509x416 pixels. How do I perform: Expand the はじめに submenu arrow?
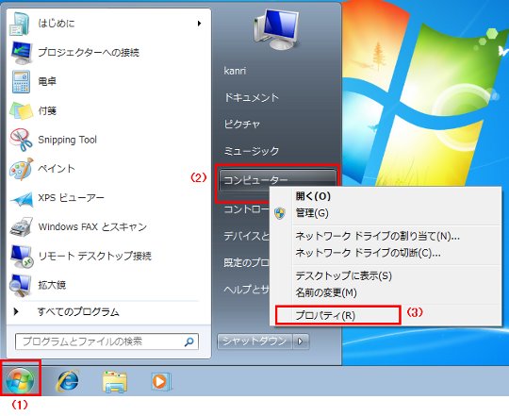(x=199, y=24)
